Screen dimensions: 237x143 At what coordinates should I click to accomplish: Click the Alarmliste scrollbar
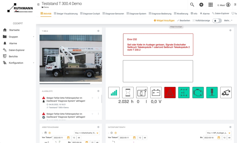pos(102,99)
